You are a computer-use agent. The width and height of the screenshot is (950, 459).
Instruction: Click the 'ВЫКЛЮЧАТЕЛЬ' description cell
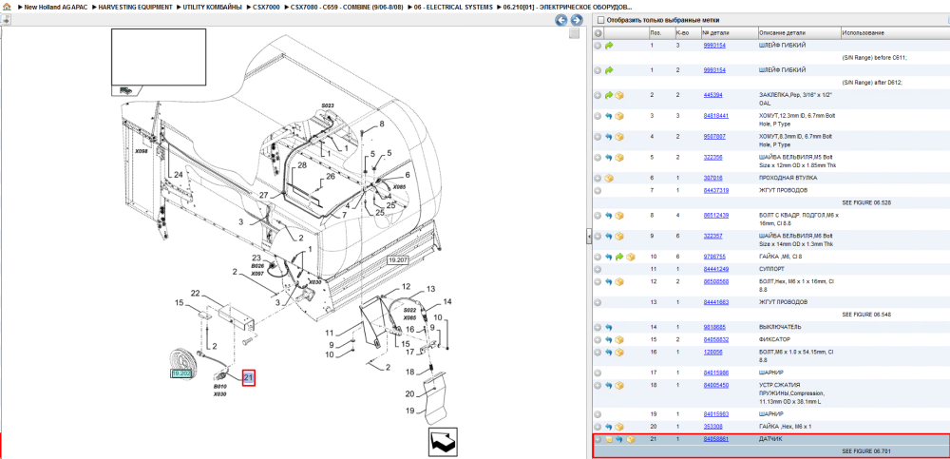[781, 327]
